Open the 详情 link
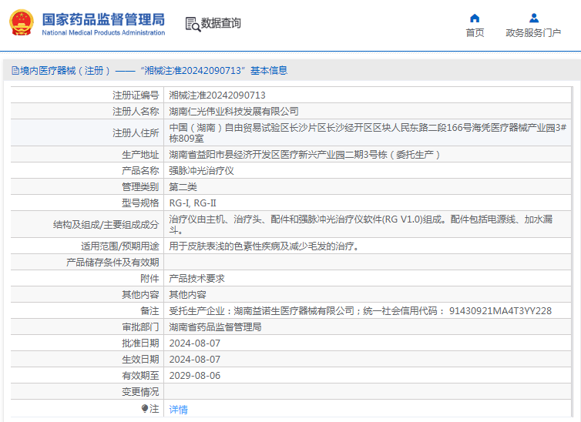Viewport: 581px width, 422px height. pos(178,410)
